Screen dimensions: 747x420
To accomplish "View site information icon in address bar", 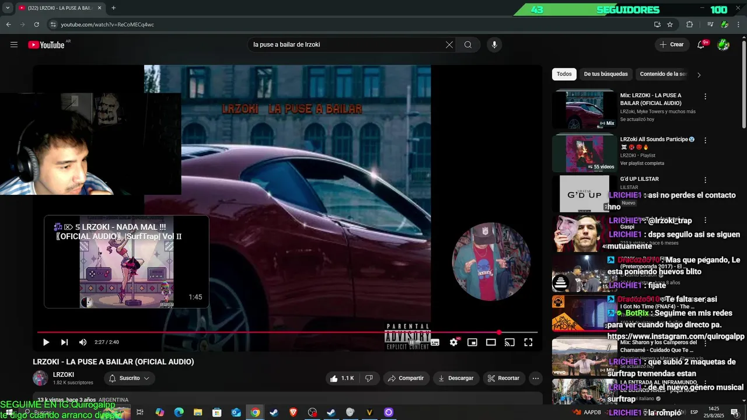I will (x=53, y=24).
